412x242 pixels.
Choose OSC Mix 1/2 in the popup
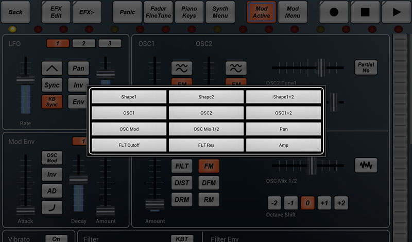(x=207, y=129)
